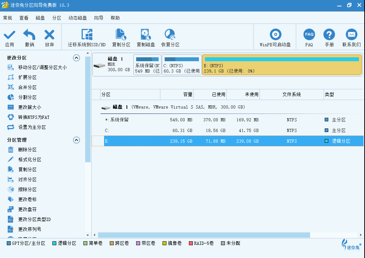Sort by the 类型 column header
This screenshot has width=365, height=258.
point(344,94)
